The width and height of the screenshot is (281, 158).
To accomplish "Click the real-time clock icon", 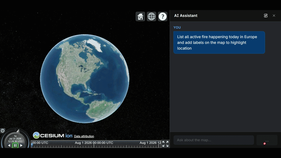I will coord(2,131).
